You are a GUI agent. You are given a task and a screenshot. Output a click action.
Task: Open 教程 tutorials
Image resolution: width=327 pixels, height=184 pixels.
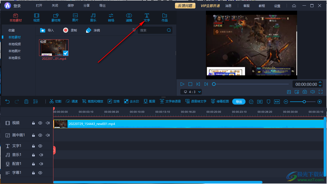tap(262, 6)
